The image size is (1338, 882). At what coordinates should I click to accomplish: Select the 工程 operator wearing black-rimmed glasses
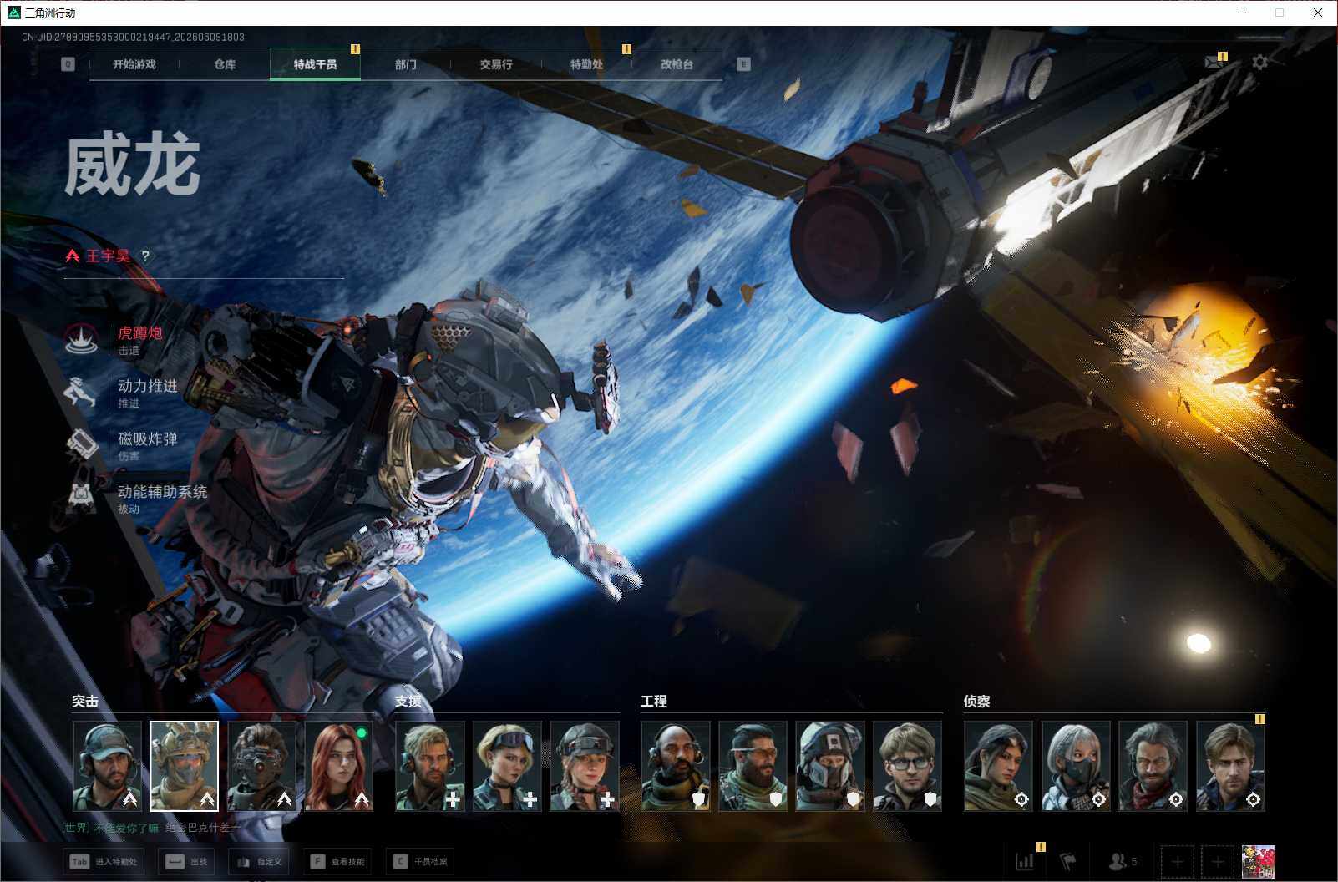[908, 766]
